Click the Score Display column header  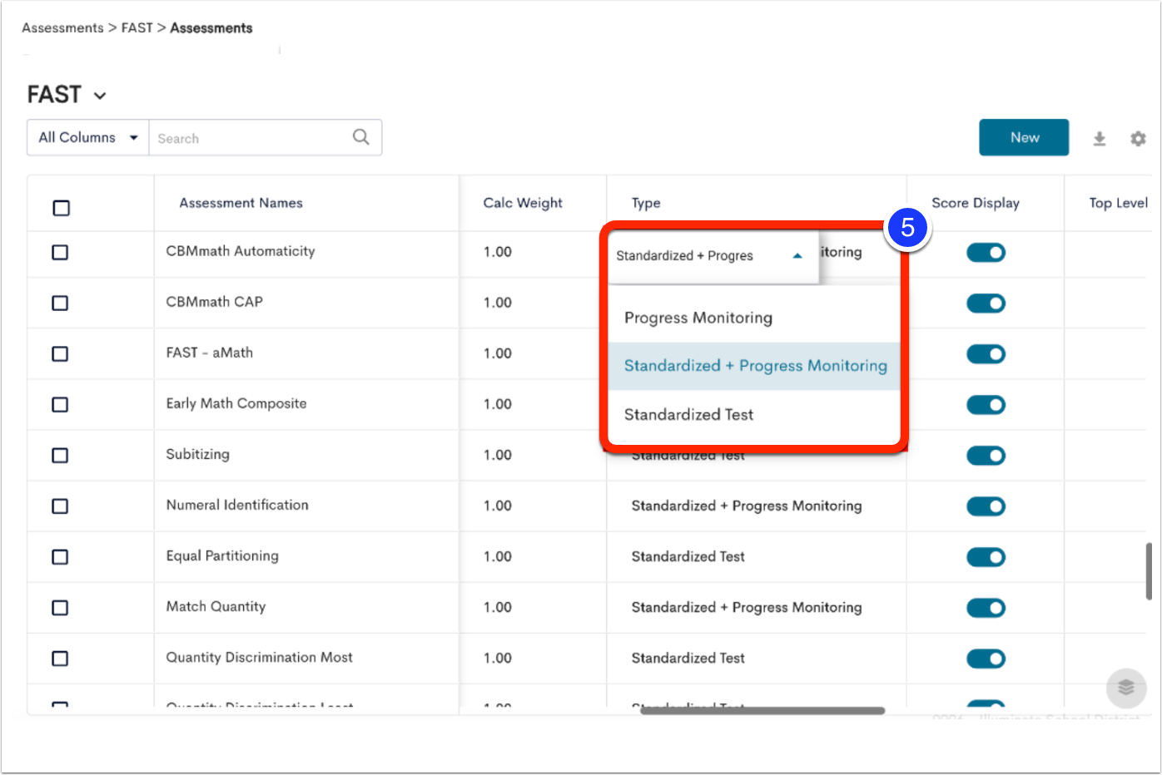pyautogui.click(x=976, y=203)
